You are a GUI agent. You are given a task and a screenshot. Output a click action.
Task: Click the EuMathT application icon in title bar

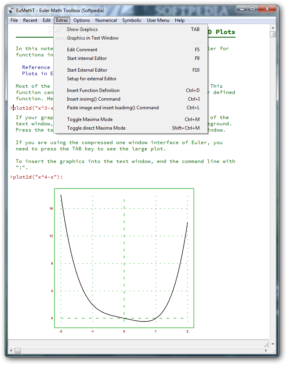(11, 11)
